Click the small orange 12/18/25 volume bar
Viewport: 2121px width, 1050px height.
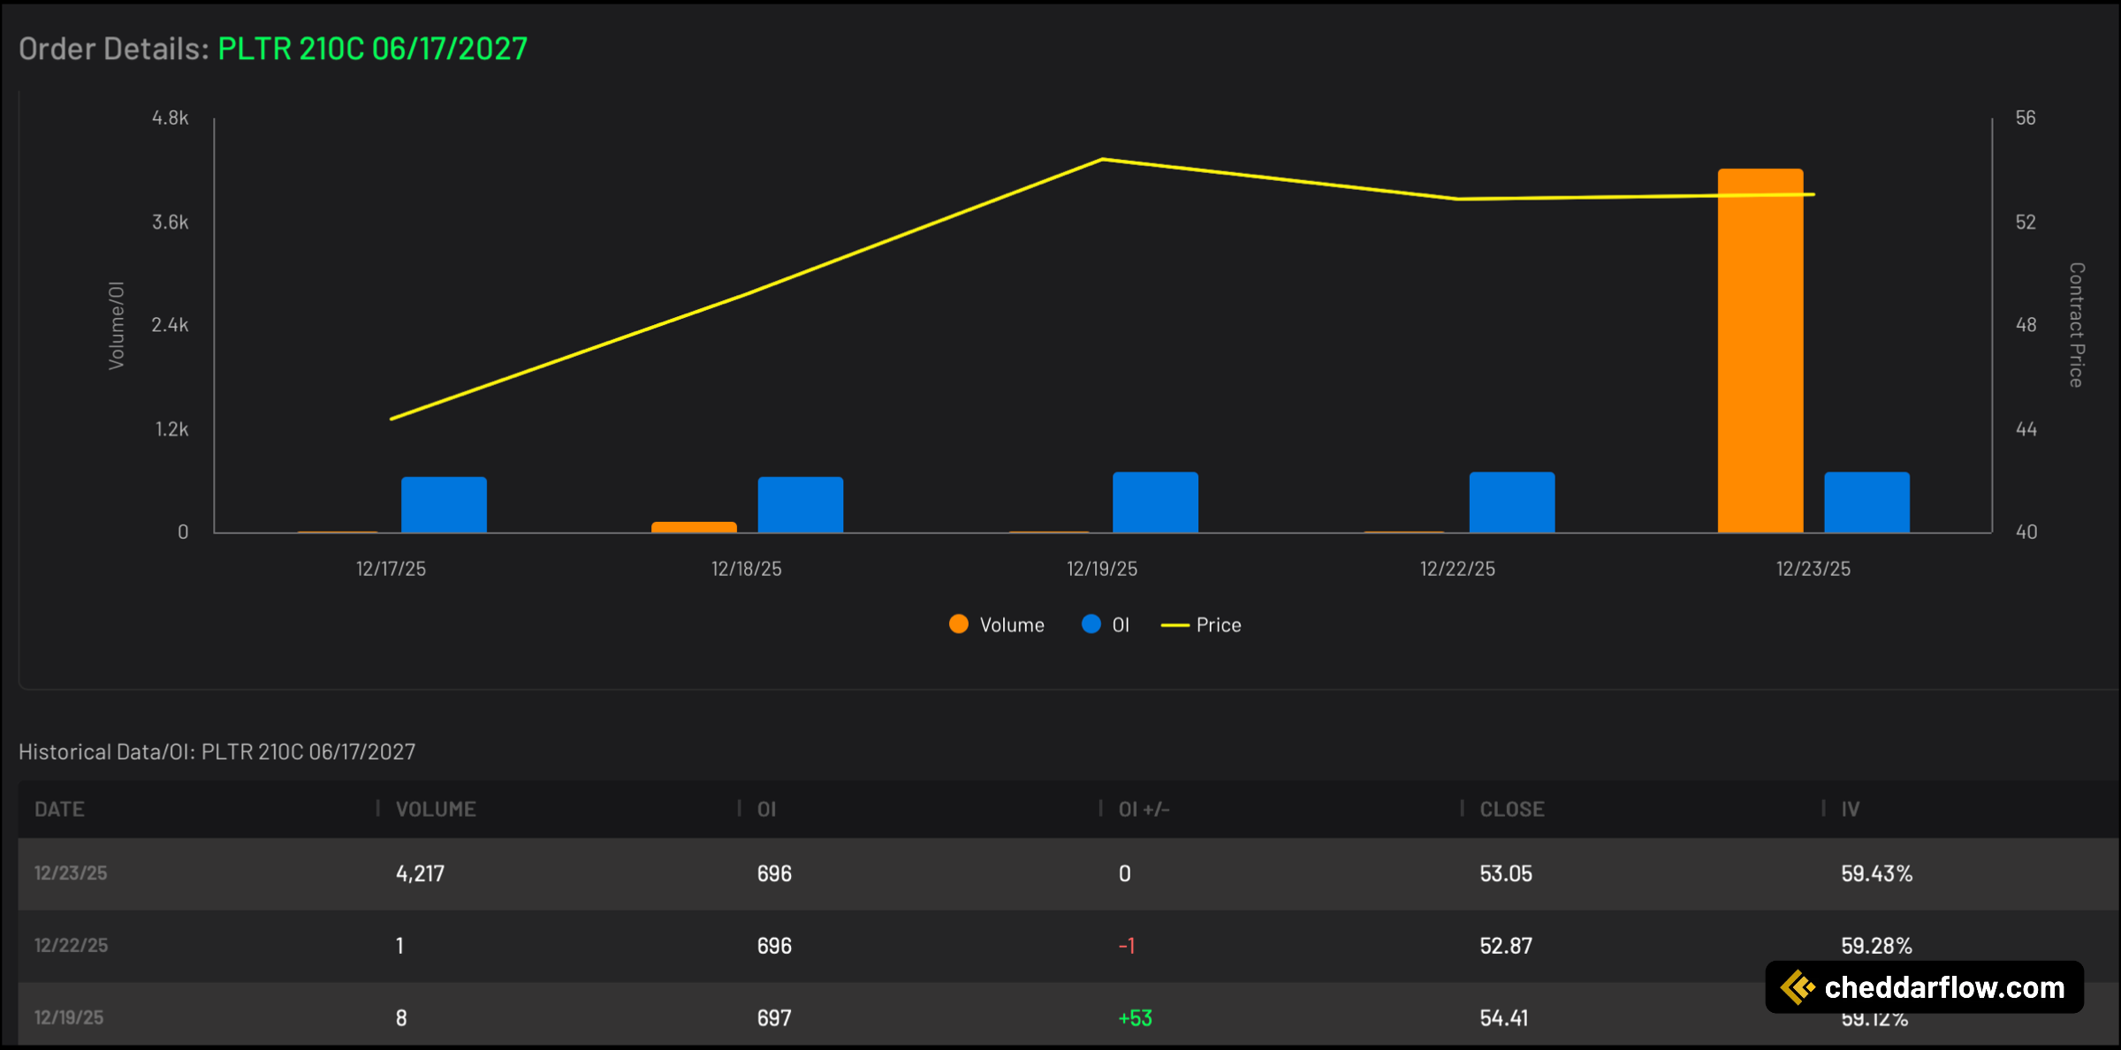coord(694,527)
